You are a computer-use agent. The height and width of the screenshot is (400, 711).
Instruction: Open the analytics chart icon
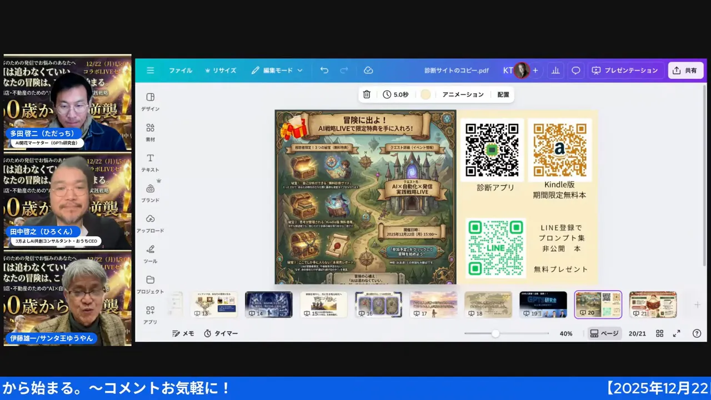[554, 71]
